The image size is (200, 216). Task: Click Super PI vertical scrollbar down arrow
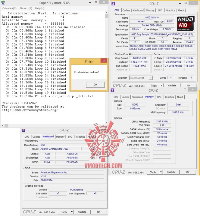point(106,122)
